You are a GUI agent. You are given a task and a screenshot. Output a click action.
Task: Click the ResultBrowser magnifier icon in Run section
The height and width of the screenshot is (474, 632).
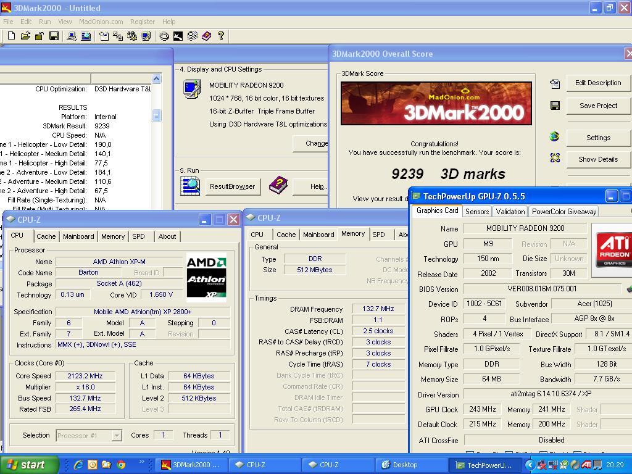(190, 186)
